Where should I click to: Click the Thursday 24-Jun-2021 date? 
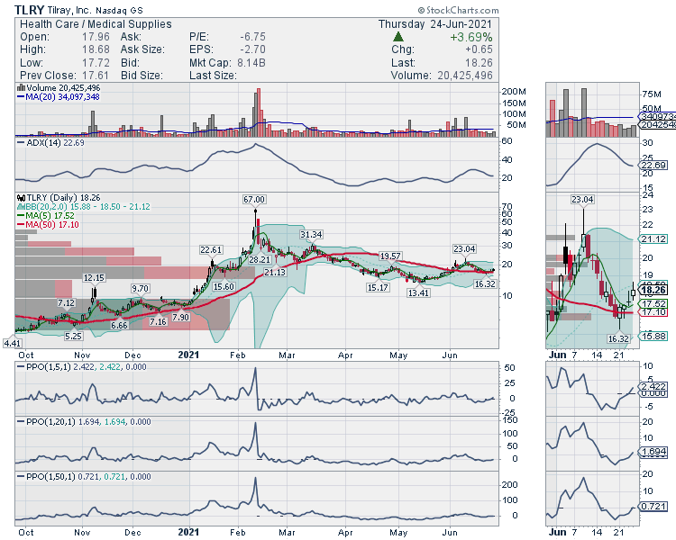pos(435,24)
